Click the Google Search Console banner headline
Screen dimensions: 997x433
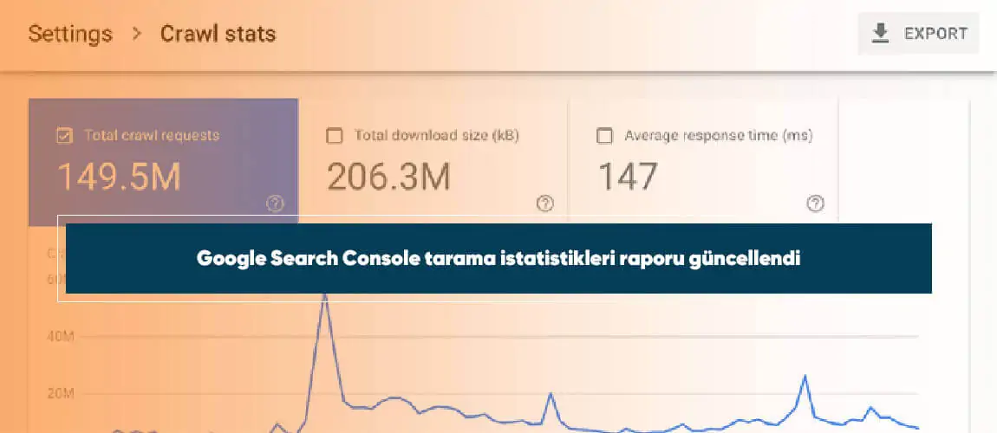click(x=498, y=259)
